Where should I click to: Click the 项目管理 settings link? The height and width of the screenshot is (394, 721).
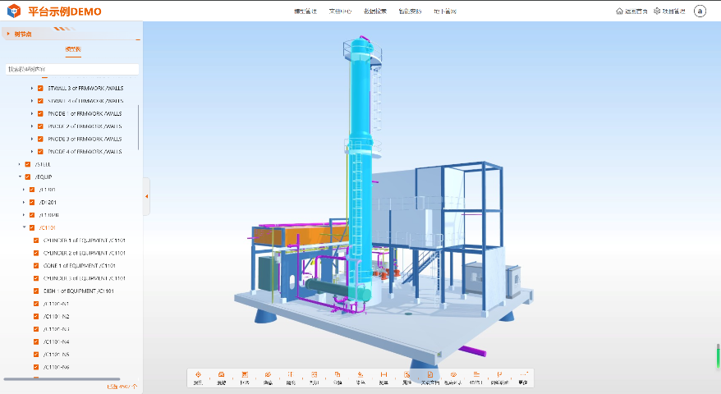[x=668, y=11]
